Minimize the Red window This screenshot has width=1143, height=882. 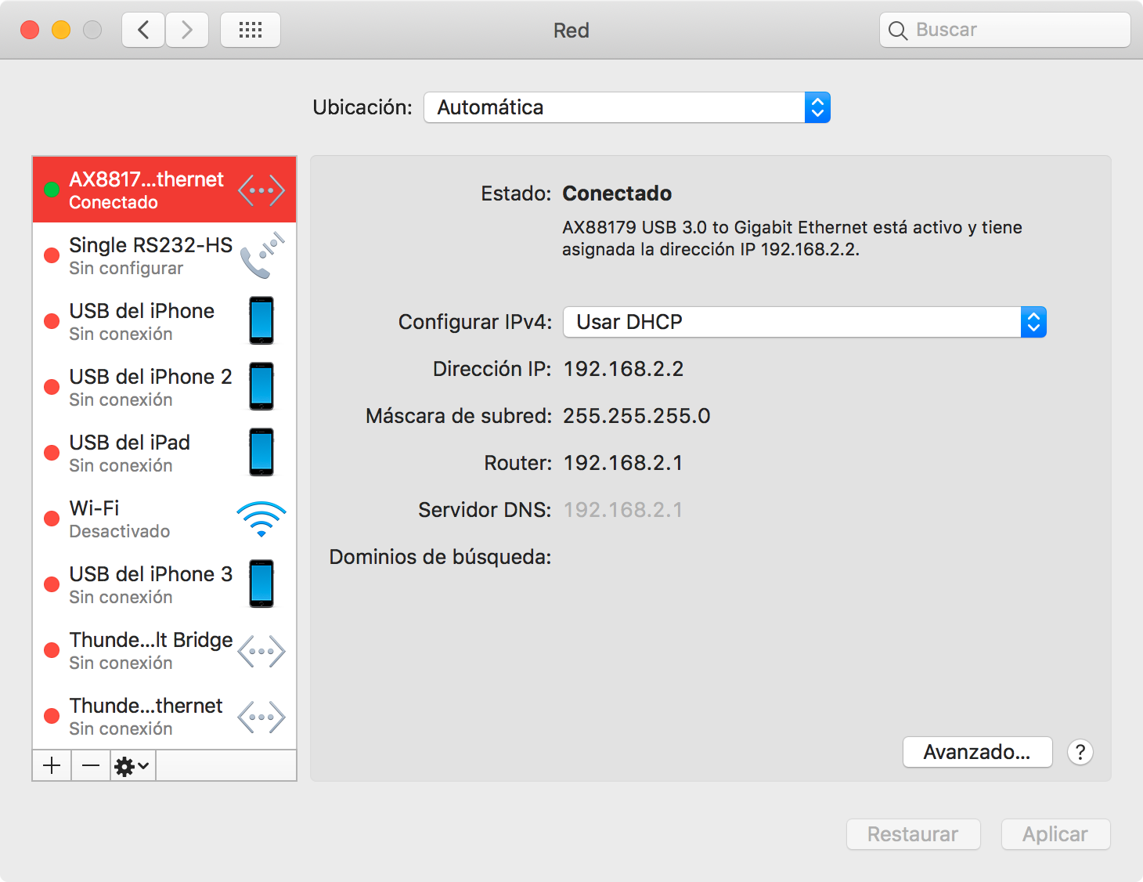pos(61,30)
